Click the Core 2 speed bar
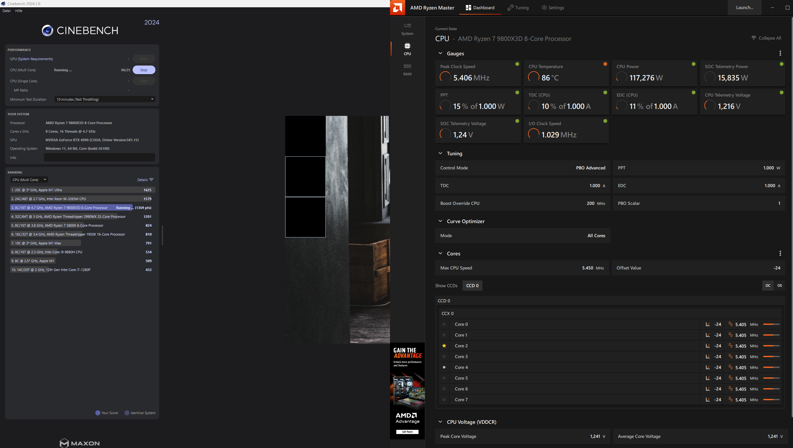This screenshot has height=448, width=793. (x=771, y=346)
